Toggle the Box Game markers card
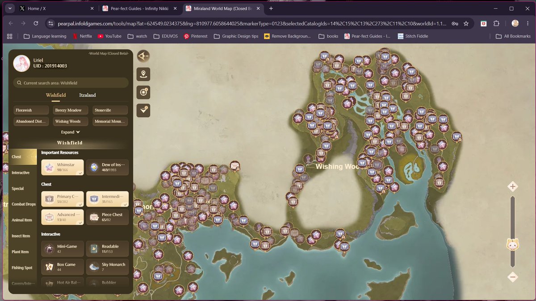The image size is (536, 301). [x=63, y=267]
